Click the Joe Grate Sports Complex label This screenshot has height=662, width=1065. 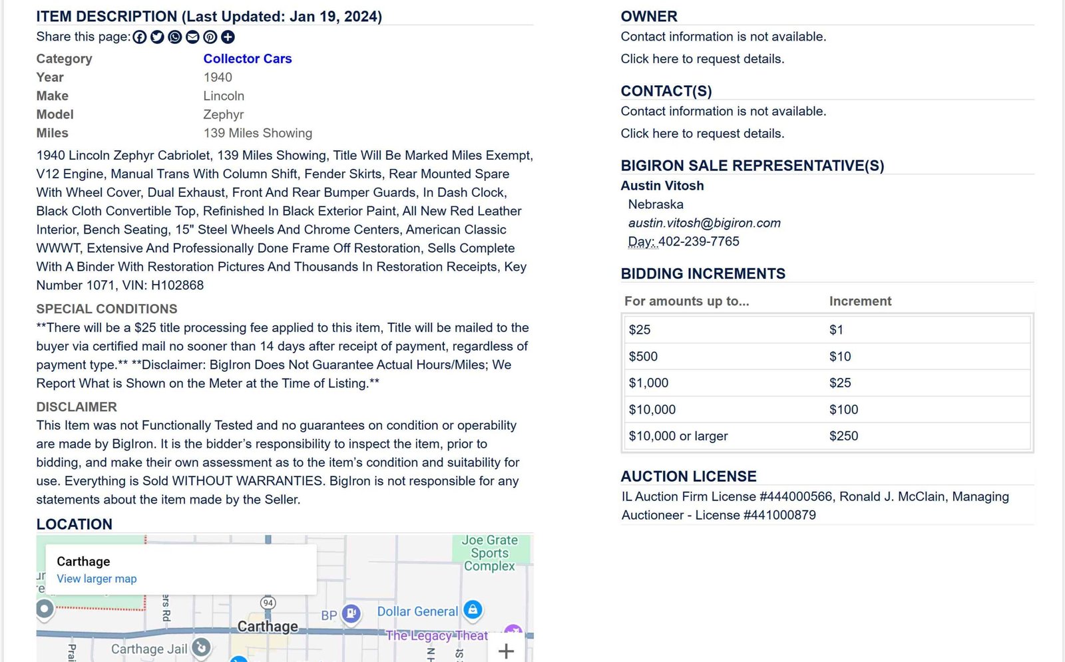pyautogui.click(x=490, y=553)
